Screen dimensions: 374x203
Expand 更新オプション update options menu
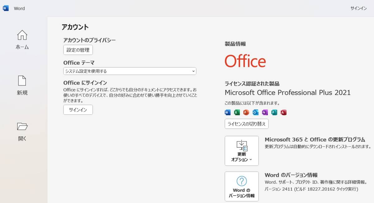[242, 151]
